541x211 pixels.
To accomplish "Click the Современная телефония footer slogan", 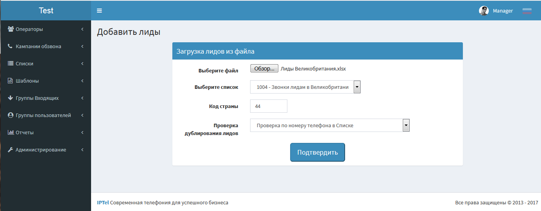I will pos(169,202).
